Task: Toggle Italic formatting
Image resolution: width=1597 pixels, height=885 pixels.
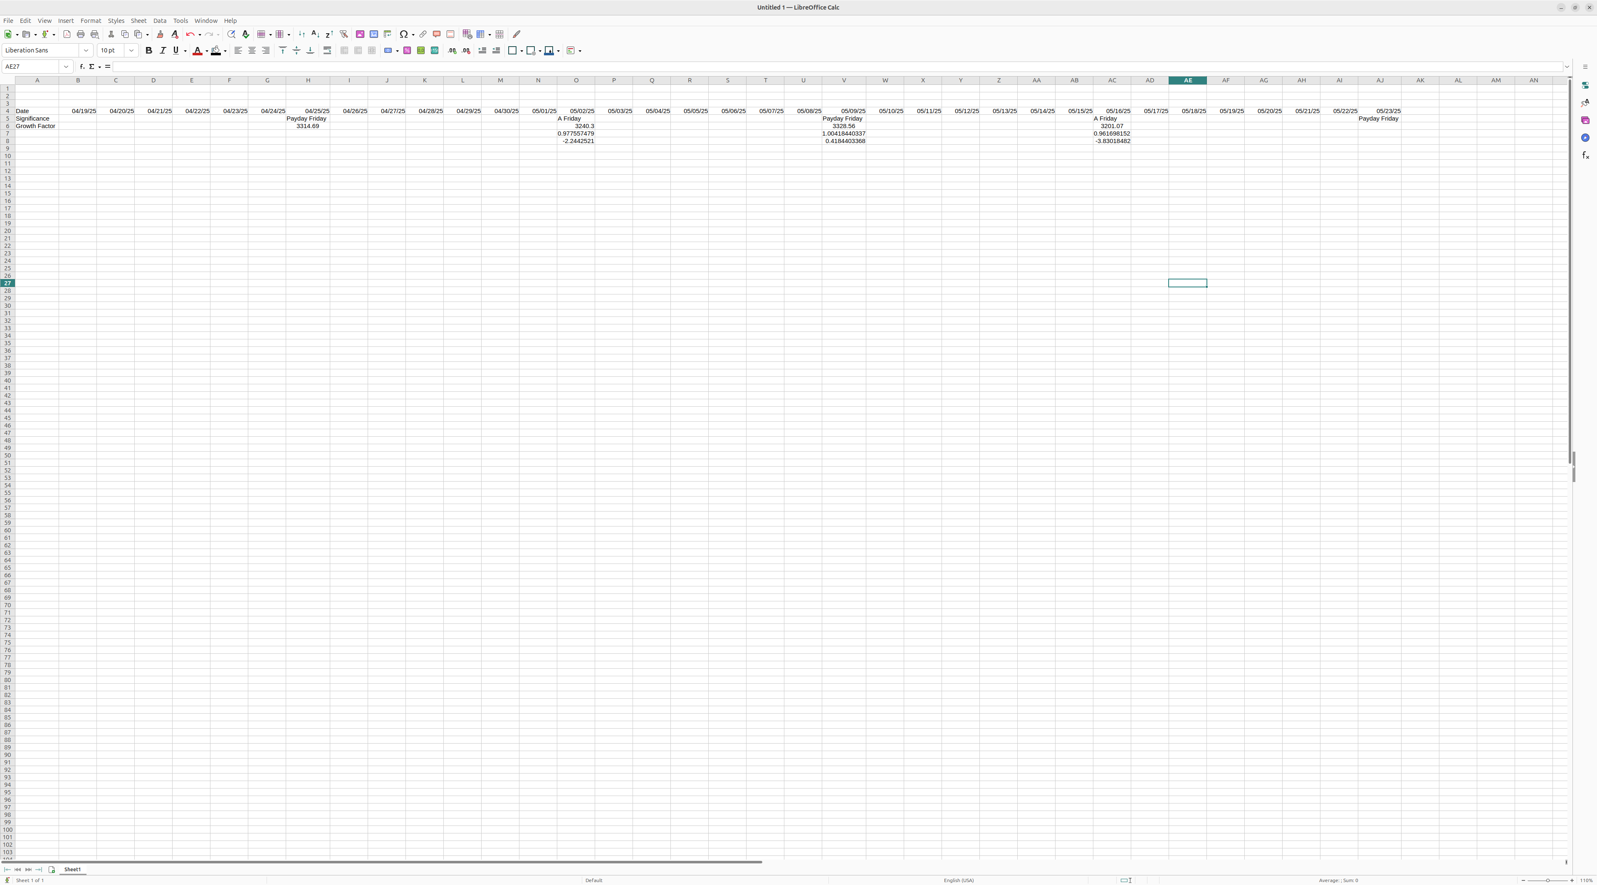Action: click(163, 51)
